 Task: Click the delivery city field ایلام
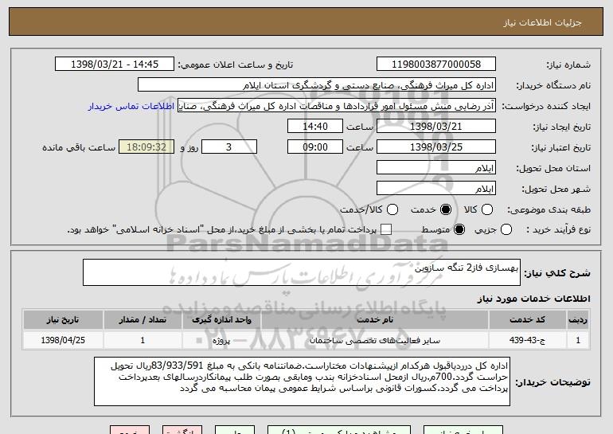point(436,189)
